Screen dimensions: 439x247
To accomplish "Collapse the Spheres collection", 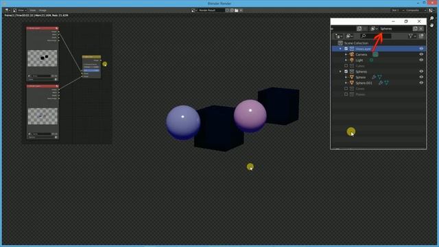I will tap(340, 71).
